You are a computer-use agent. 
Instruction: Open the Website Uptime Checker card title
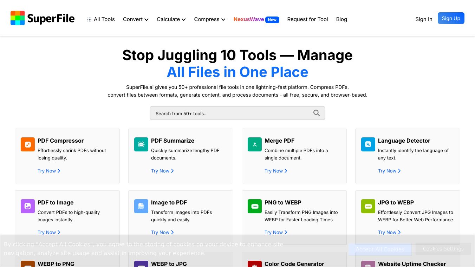[x=412, y=264]
